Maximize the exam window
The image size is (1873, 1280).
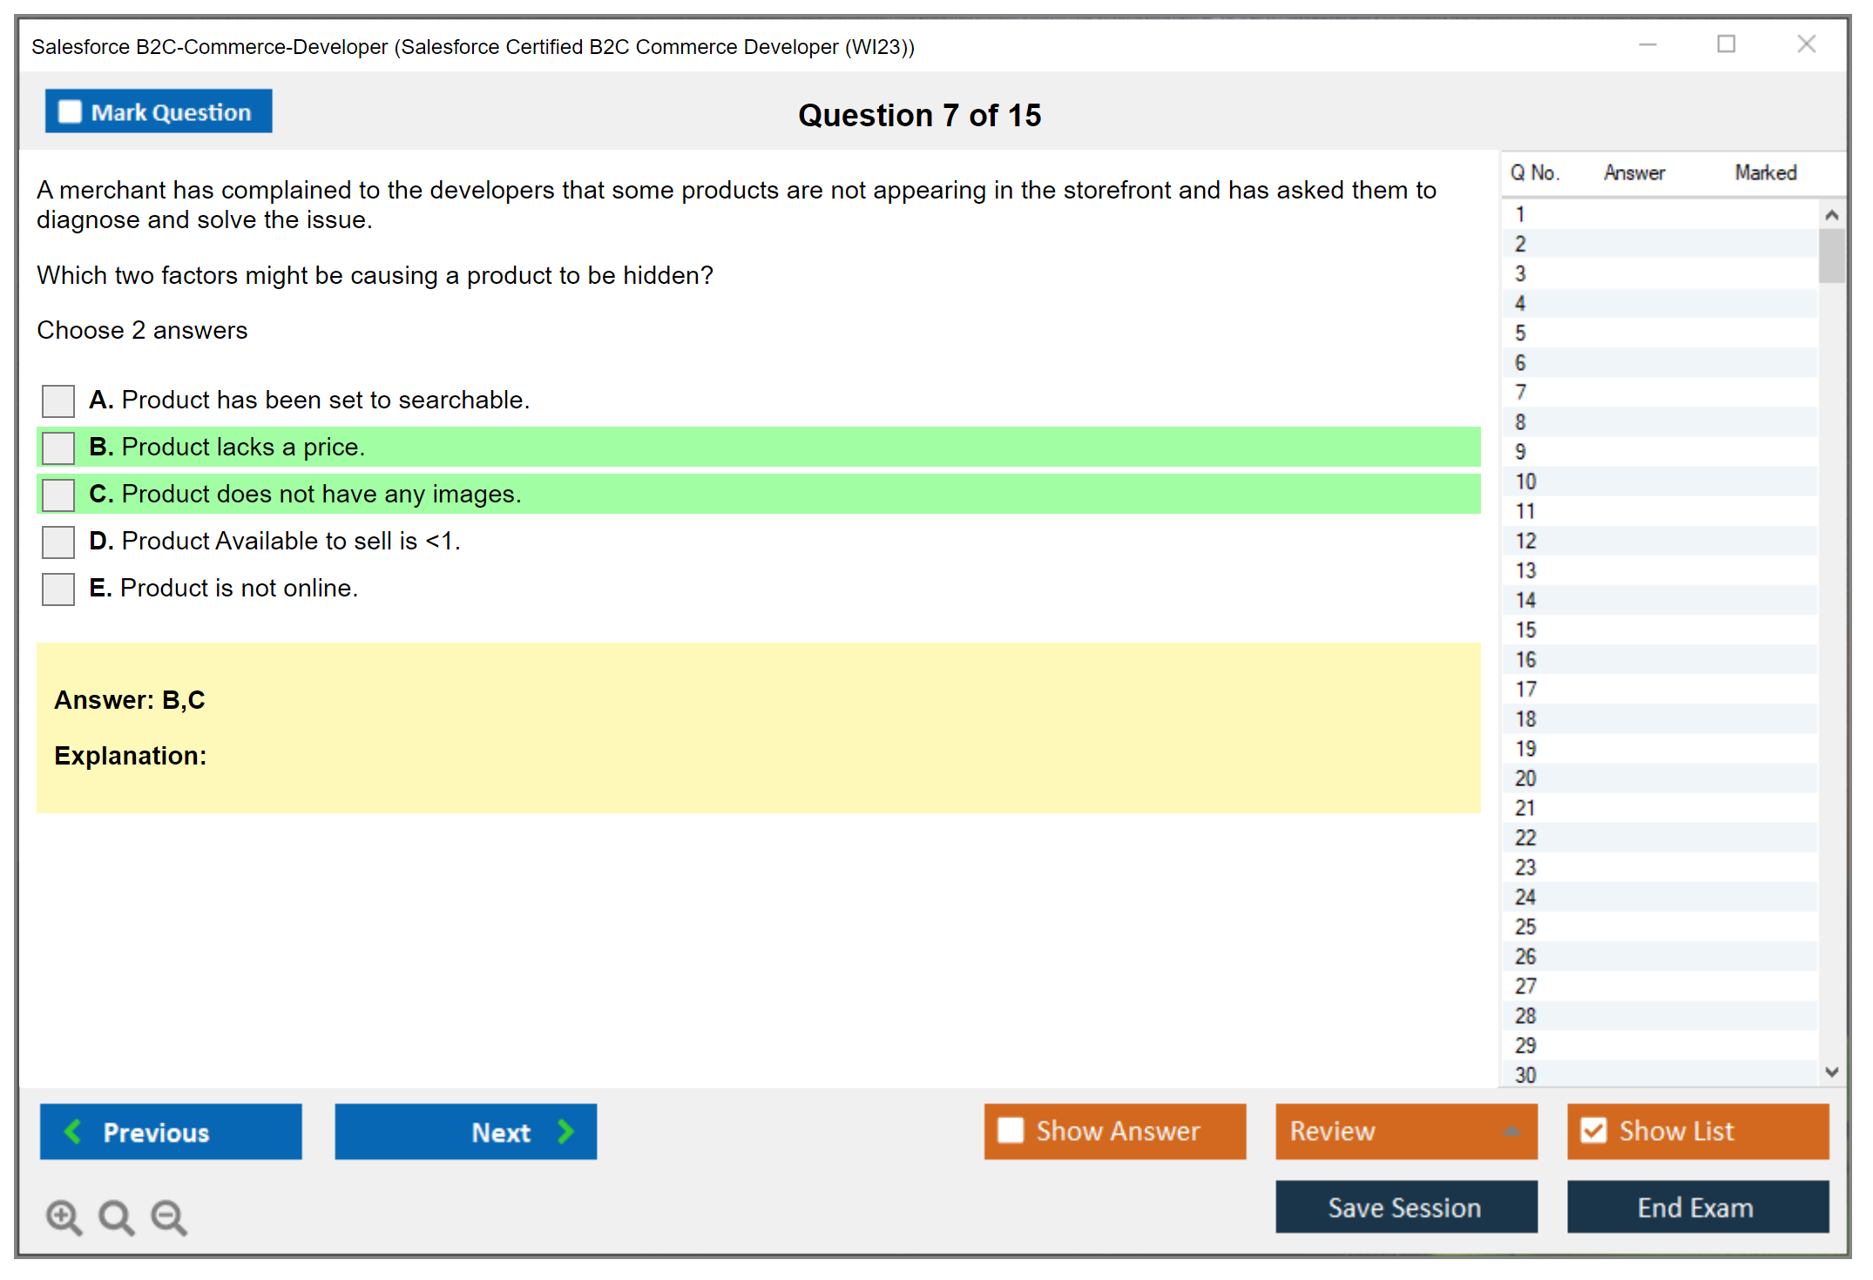[x=1726, y=44]
